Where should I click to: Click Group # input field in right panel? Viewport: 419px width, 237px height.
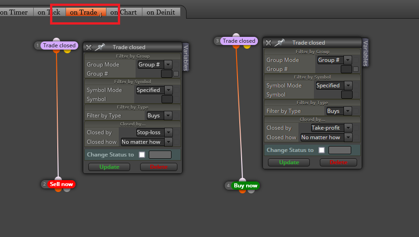[346, 69]
